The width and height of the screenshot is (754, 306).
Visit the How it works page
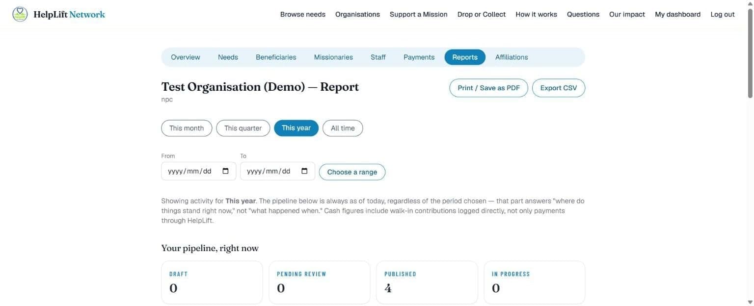(536, 14)
